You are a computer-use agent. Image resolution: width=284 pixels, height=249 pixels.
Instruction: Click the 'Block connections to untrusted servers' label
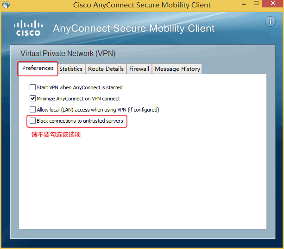[x=80, y=121]
